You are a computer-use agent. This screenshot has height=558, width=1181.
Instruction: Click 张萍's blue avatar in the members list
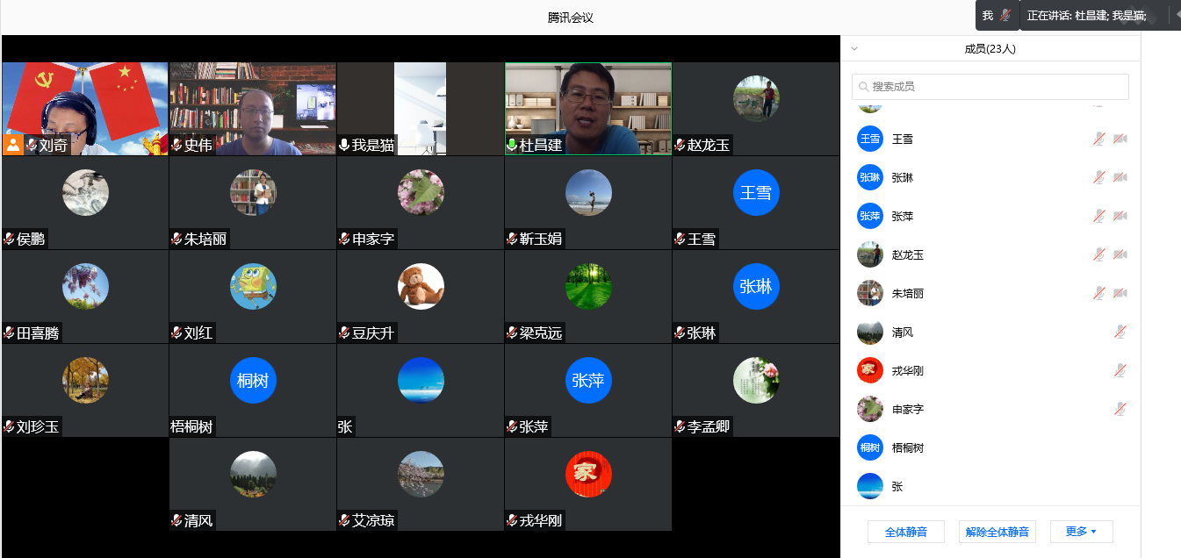pos(870,216)
